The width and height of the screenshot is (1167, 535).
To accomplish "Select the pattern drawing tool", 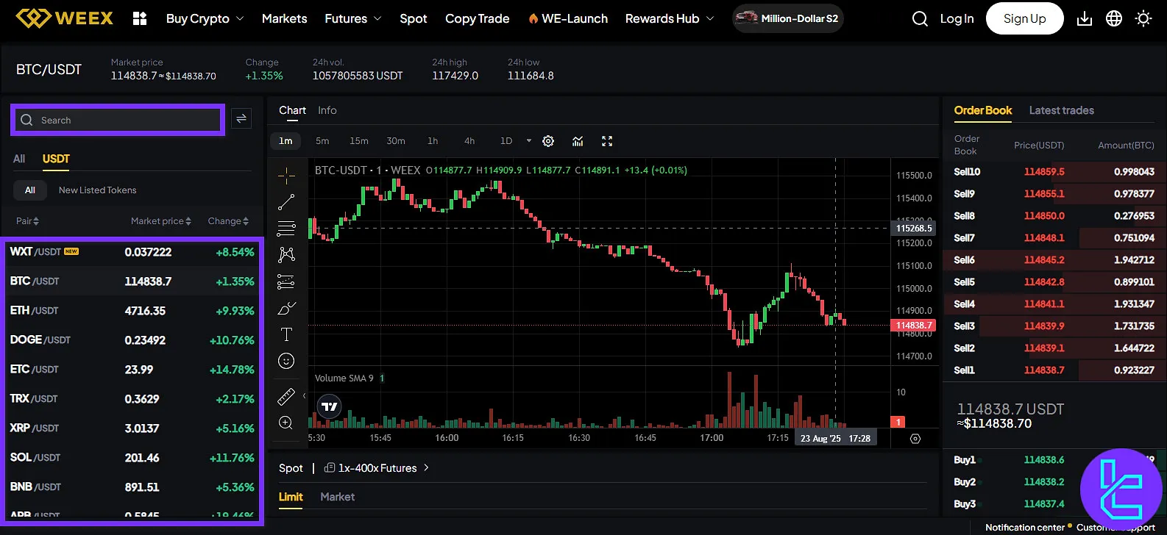I will (286, 254).
